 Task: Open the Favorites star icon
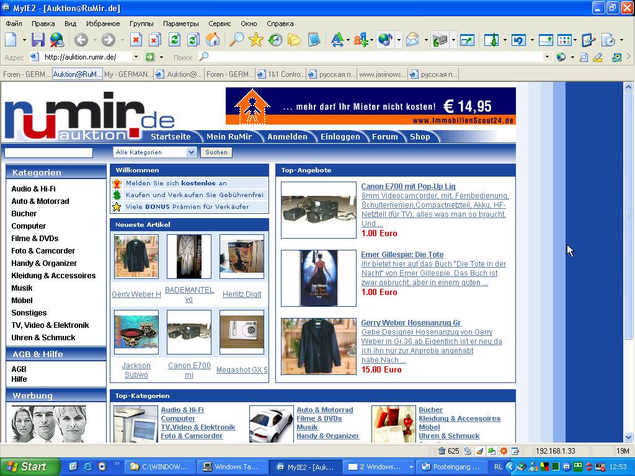[256, 40]
